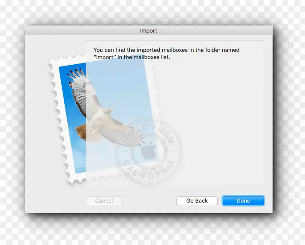Click the hawk's outstretched upper wing

coord(79,90)
